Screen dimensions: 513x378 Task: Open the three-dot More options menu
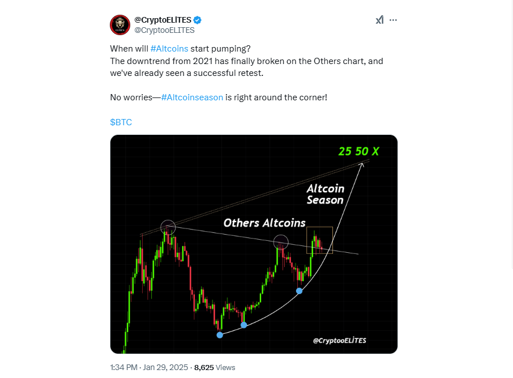[394, 20]
